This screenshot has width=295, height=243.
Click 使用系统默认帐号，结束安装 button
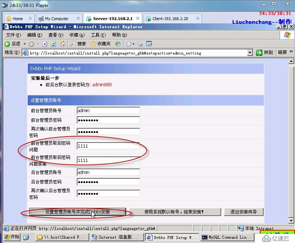click(x=175, y=212)
